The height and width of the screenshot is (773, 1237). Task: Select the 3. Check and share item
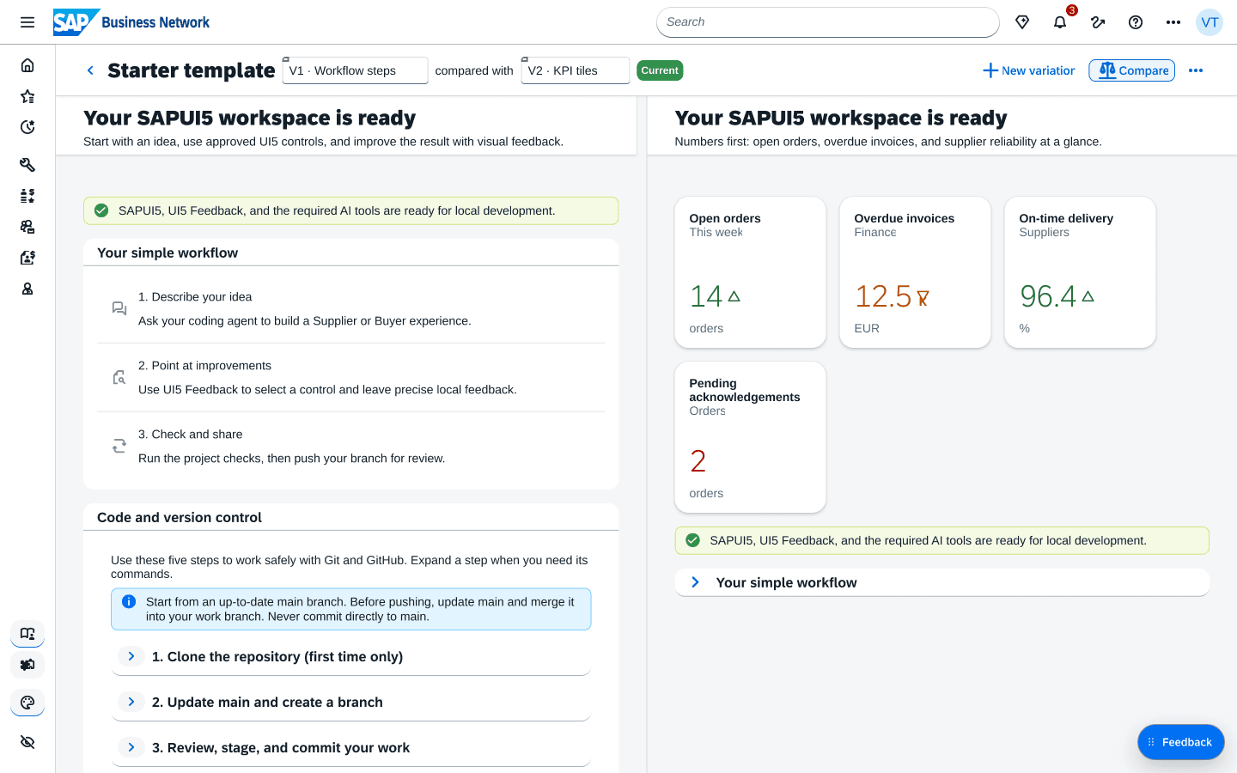tap(351, 446)
